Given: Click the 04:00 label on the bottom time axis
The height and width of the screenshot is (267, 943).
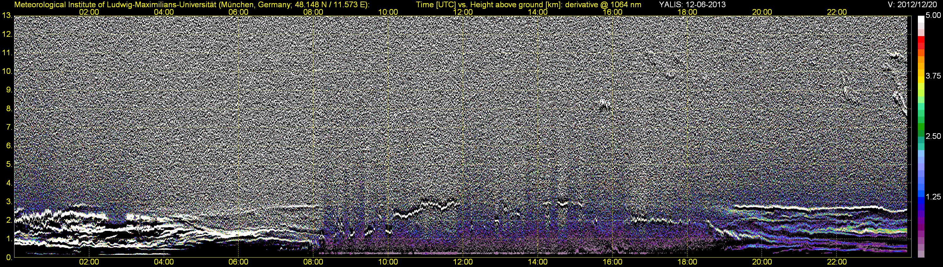Looking at the screenshot, I should pyautogui.click(x=164, y=262).
